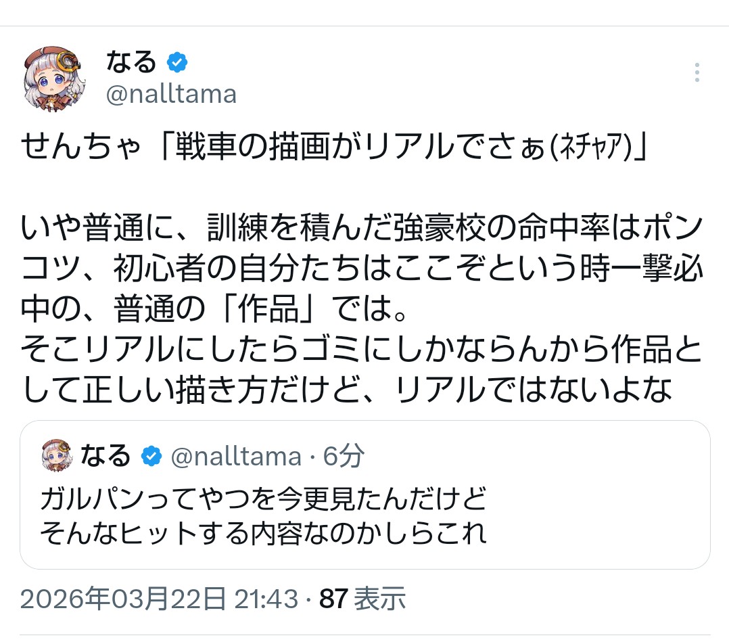This screenshot has width=729, height=644.
Task: Click the blue verified badge beside the top name
Action: [x=177, y=63]
